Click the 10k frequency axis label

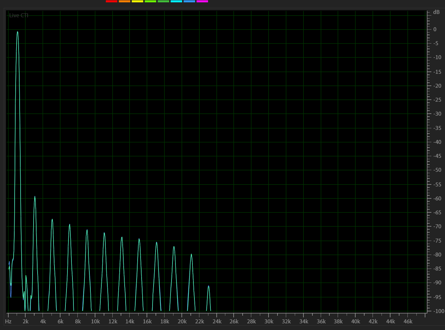click(x=95, y=321)
